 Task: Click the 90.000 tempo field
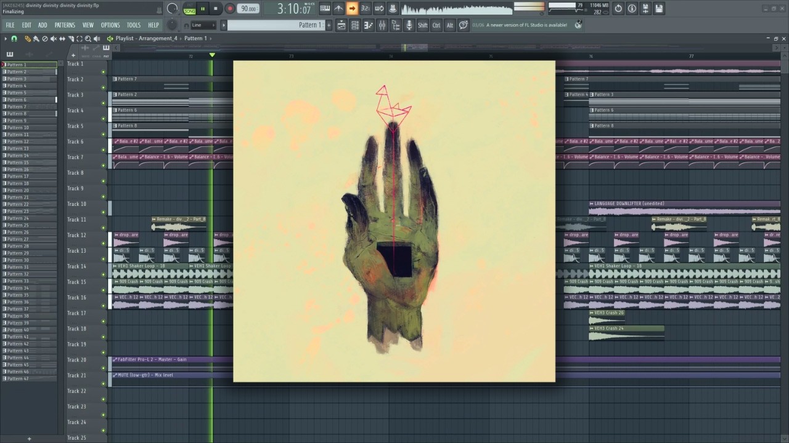[248, 9]
